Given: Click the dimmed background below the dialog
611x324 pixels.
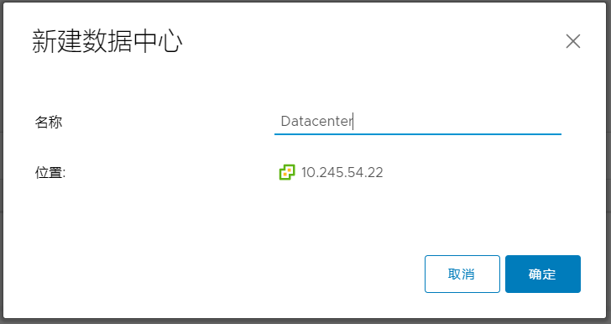Looking at the screenshot, I should 305,321.
